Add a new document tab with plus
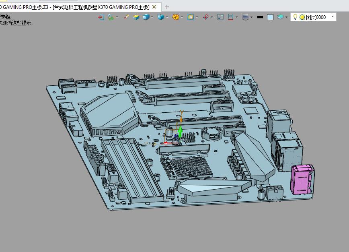Viewport: 349px width, 252px height. click(167, 7)
